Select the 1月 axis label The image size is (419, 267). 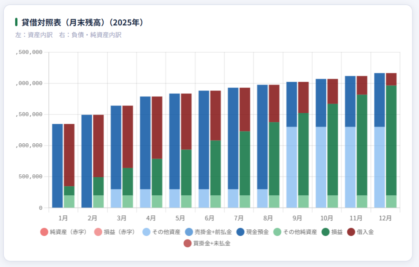coord(63,218)
